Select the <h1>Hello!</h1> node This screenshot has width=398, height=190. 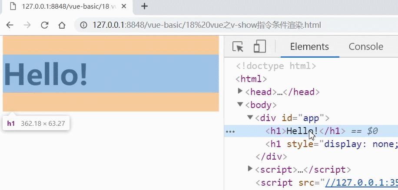(305, 131)
